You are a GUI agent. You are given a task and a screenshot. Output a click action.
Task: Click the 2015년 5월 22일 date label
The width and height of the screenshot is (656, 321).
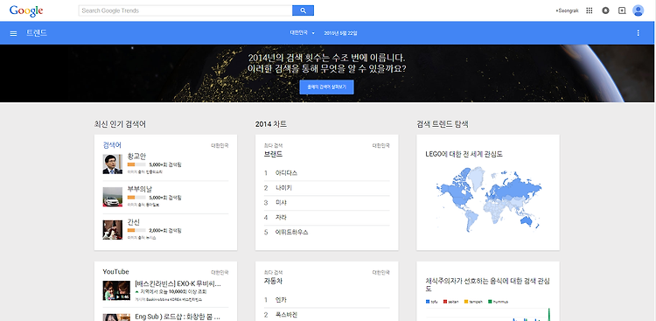click(x=340, y=33)
